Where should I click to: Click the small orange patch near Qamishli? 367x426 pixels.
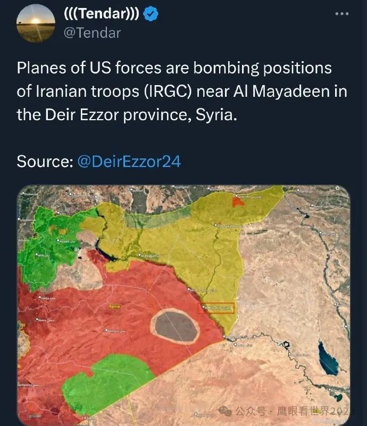coord(238,202)
